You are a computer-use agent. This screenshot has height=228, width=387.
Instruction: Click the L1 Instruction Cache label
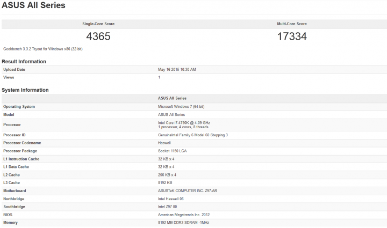(x=21, y=159)
